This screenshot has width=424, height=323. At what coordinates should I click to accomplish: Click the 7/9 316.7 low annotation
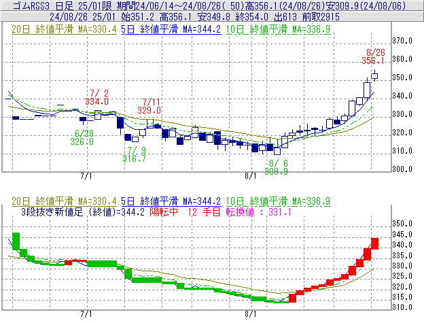pyautogui.click(x=135, y=154)
